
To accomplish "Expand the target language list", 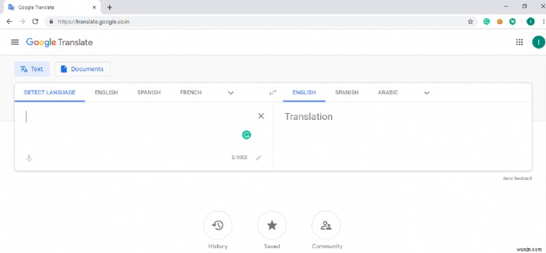I will pos(427,93).
